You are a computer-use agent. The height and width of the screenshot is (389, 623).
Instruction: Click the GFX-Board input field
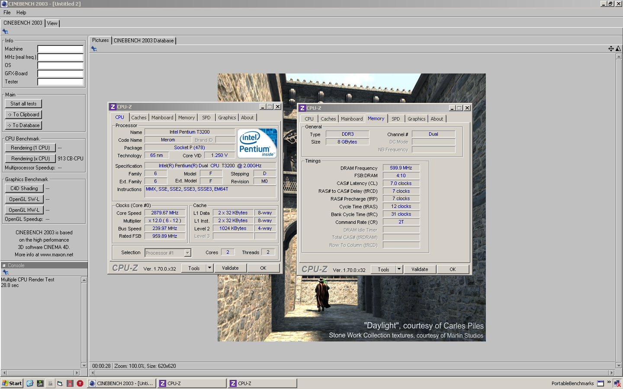[61, 73]
